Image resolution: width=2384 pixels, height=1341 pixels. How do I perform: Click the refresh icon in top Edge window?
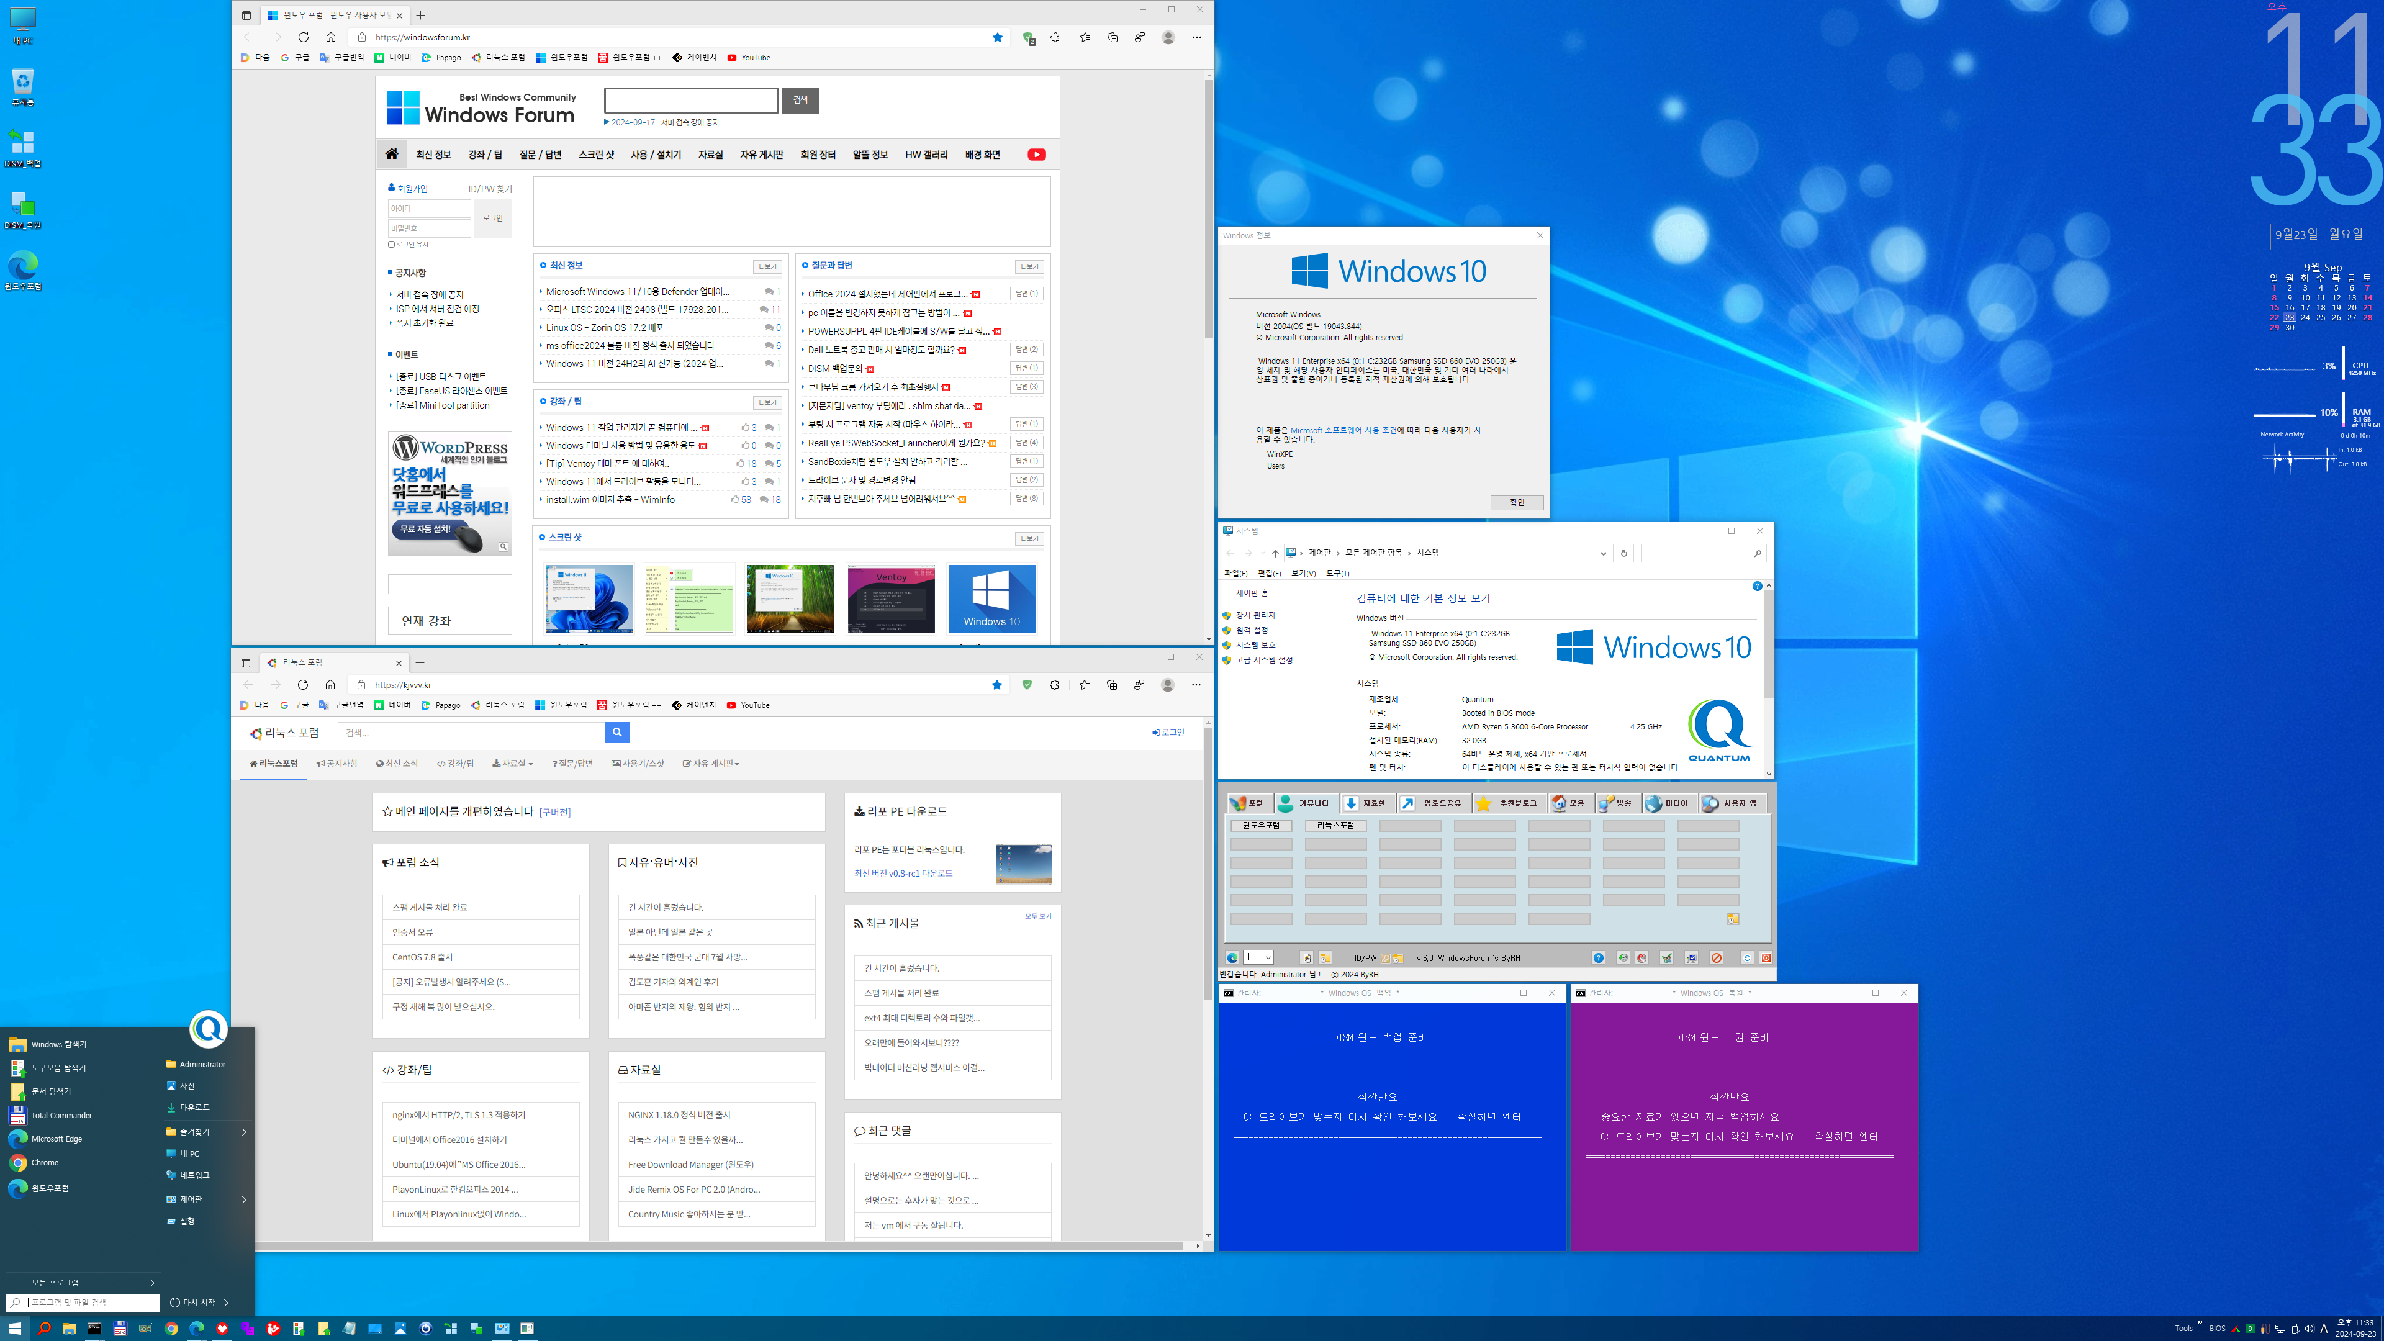[302, 37]
